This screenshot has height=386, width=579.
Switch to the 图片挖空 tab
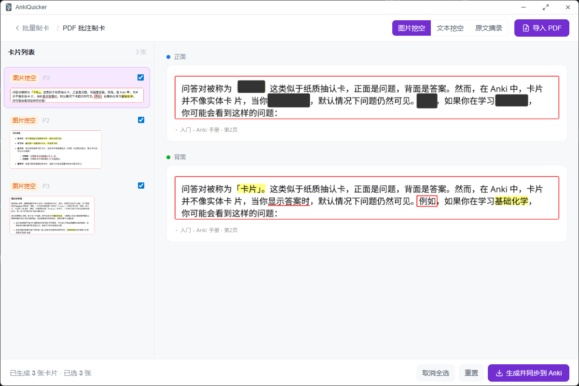point(412,28)
